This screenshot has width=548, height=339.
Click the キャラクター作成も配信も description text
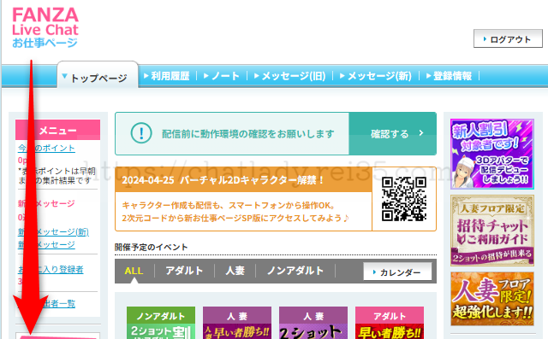(235, 212)
